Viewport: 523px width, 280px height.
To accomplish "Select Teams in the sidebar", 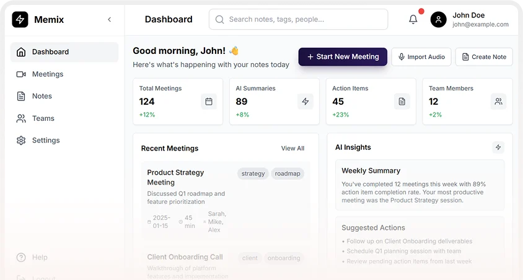I will pyautogui.click(x=64, y=118).
